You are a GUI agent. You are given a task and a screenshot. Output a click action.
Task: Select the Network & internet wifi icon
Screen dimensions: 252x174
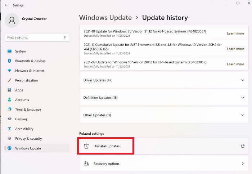point(9,71)
